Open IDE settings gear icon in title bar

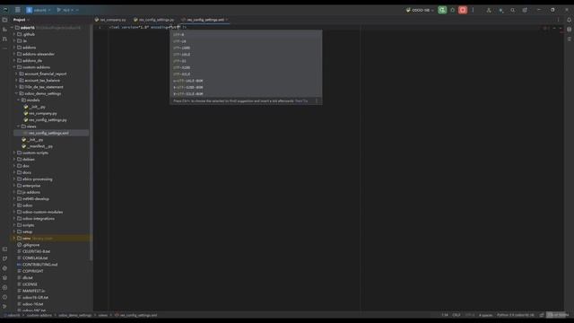[525, 10]
